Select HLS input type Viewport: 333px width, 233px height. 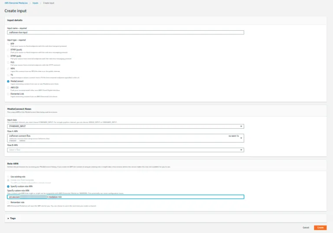(x=8, y=63)
